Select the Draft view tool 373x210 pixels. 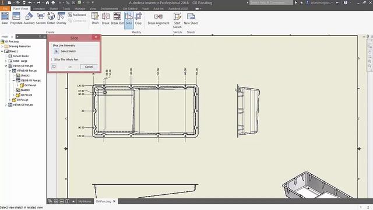[x=95, y=18]
